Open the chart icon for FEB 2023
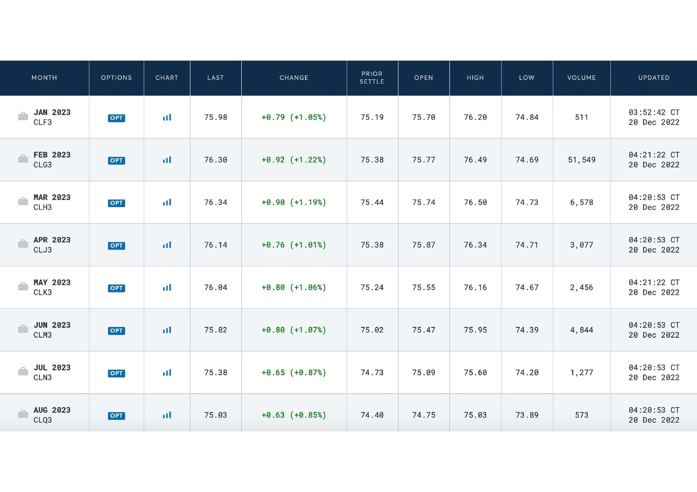Viewport: 697px width, 492px height. (x=167, y=160)
